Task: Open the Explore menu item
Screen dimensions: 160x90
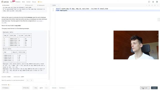Action: (x=12, y=2)
